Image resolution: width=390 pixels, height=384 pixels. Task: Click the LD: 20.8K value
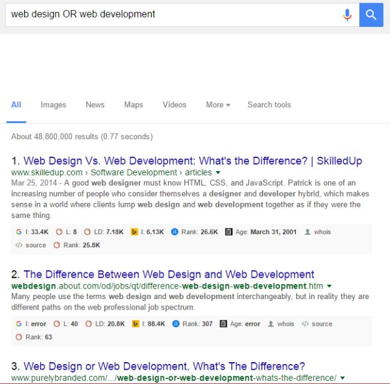coord(110,324)
